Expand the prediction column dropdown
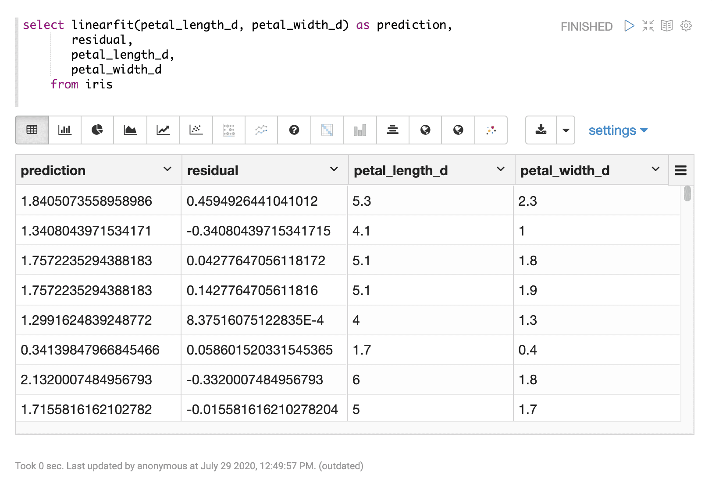 pyautogui.click(x=167, y=169)
